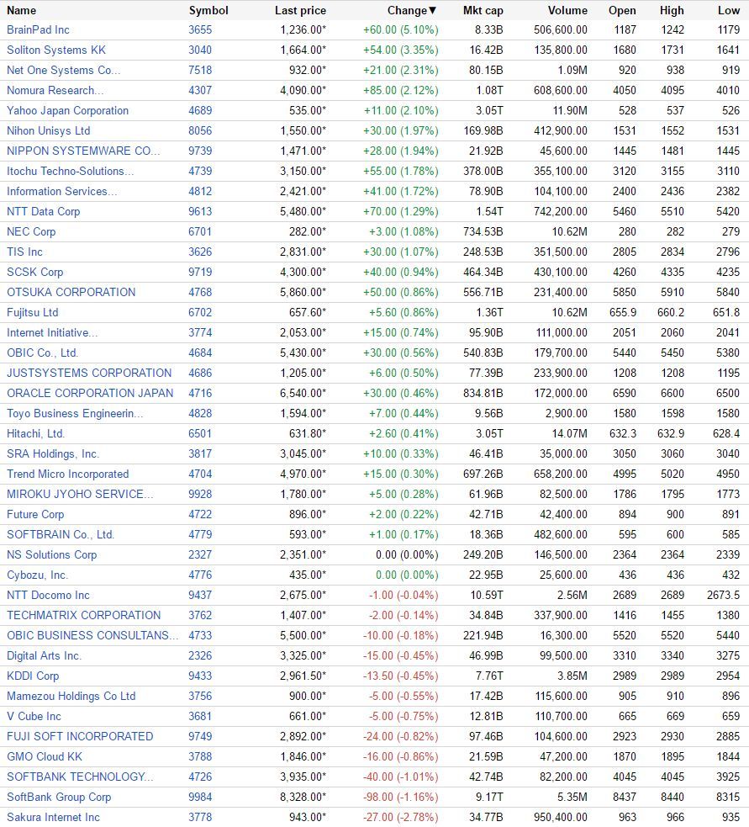
Task: Open ORACLE CORPORATION JAPAN link
Action: pos(90,393)
